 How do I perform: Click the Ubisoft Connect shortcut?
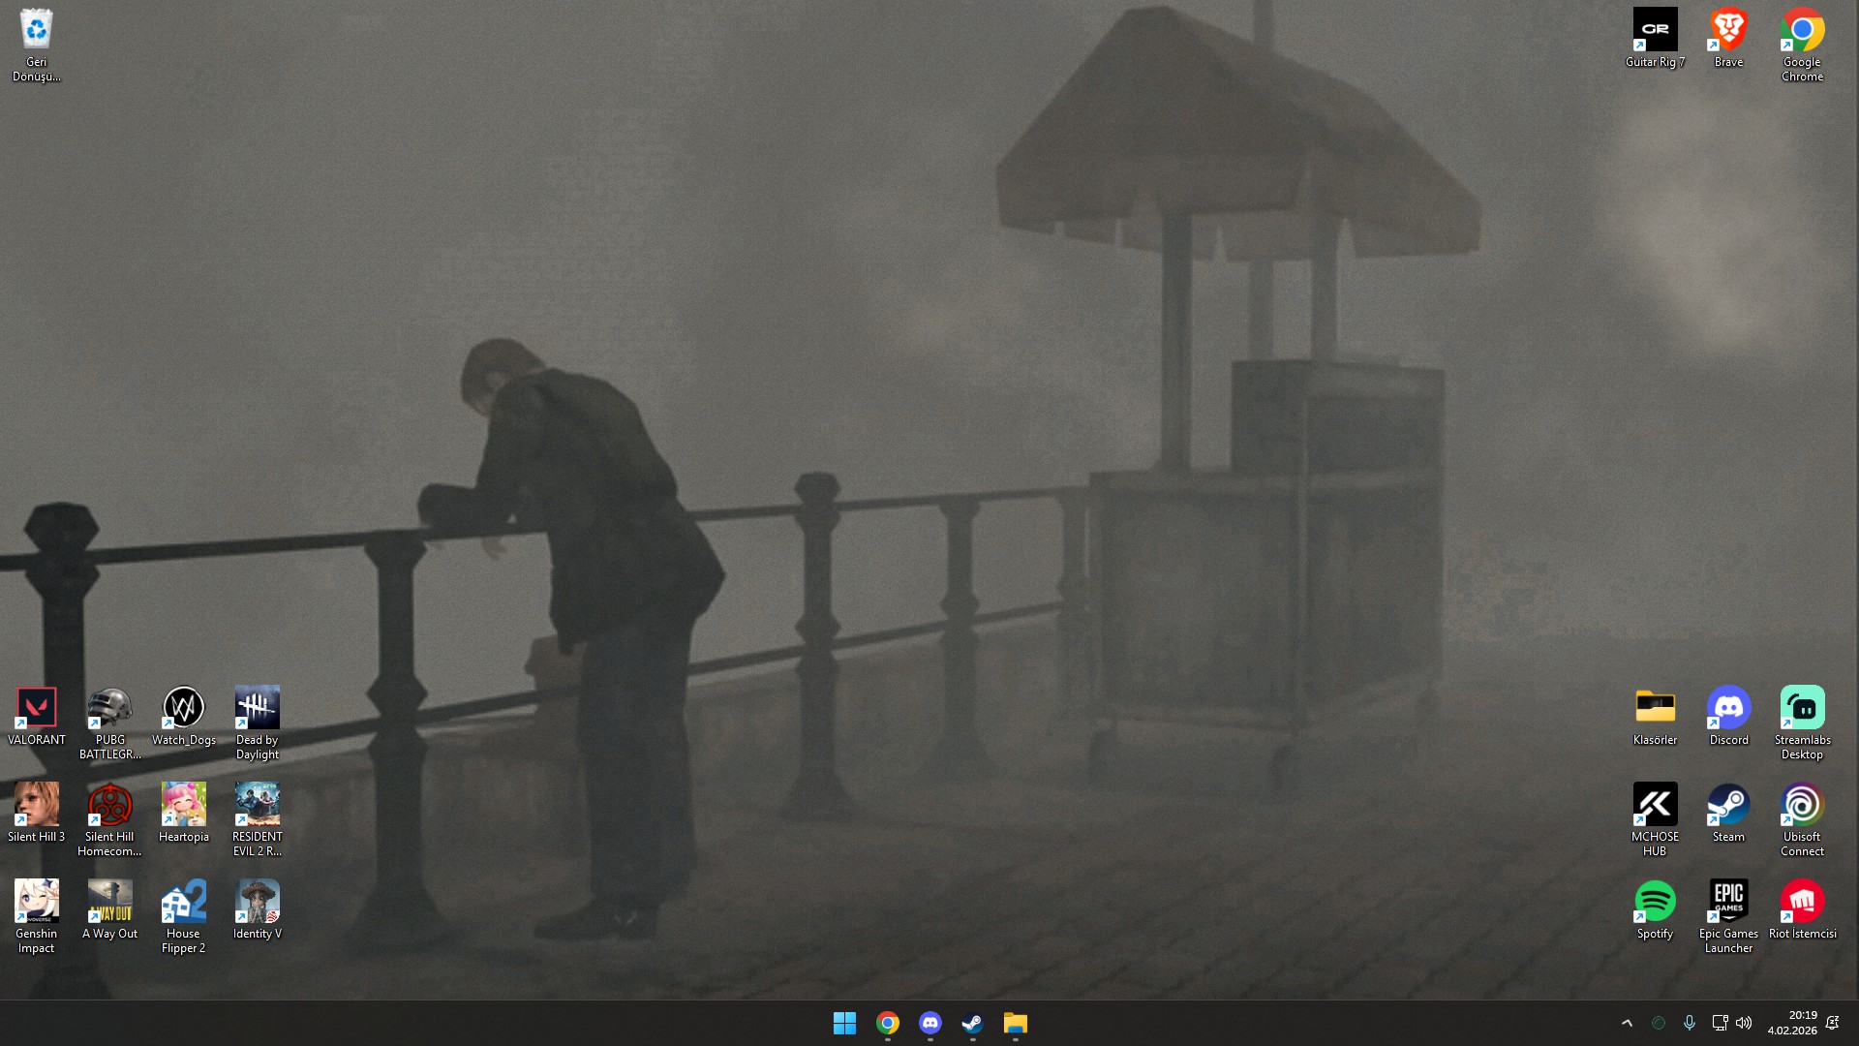coord(1802,806)
